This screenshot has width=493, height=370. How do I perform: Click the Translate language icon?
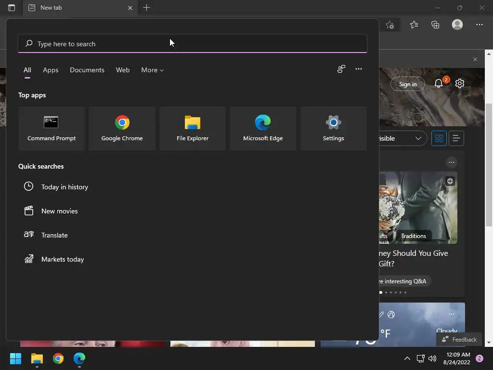pos(28,235)
